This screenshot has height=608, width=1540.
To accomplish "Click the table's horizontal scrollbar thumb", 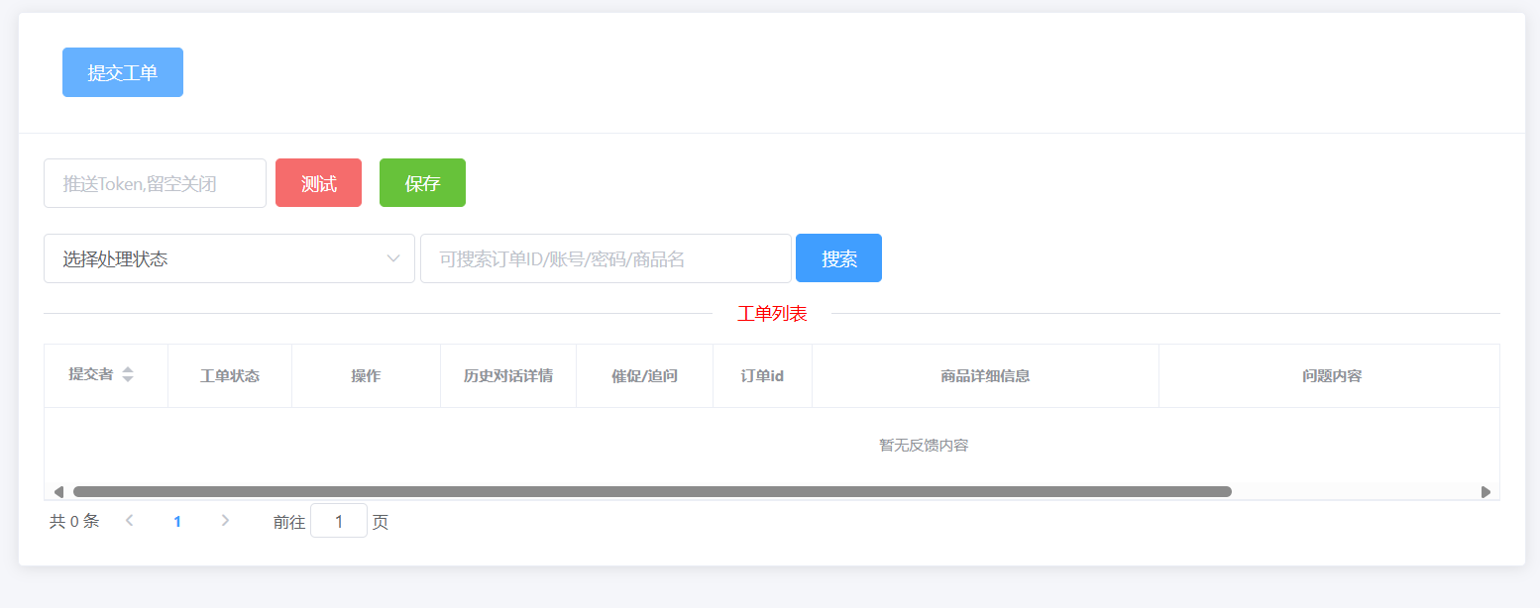I will point(652,491).
